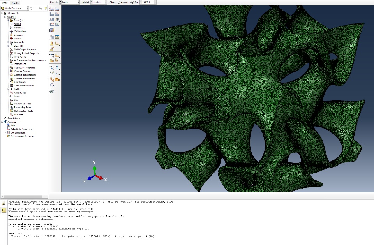
Task: Select PART-1 in the model tree
Action: [17, 24]
